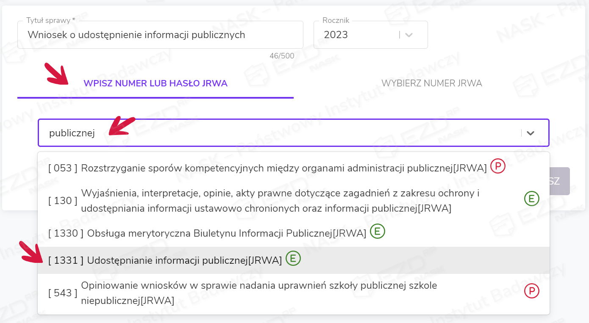589x323 pixels.
Task: Open the Rocznik field showing 2023
Action: 360,35
